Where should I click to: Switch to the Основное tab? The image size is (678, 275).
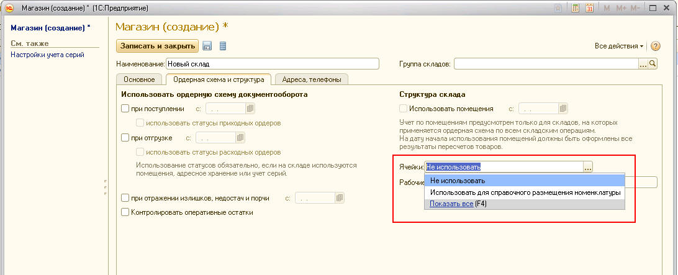tap(139, 79)
